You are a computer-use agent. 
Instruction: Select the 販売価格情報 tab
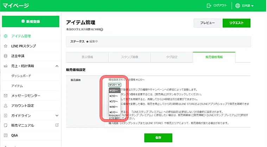(214, 57)
